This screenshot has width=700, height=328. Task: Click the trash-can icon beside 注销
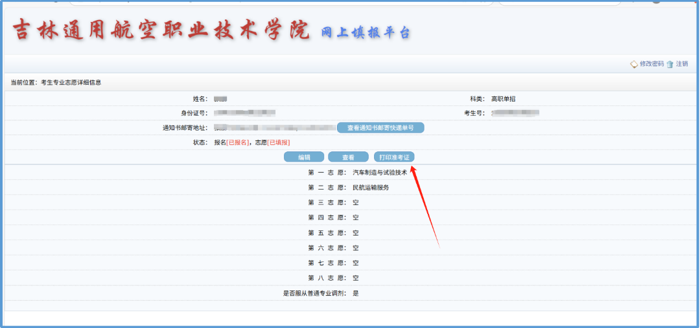670,64
